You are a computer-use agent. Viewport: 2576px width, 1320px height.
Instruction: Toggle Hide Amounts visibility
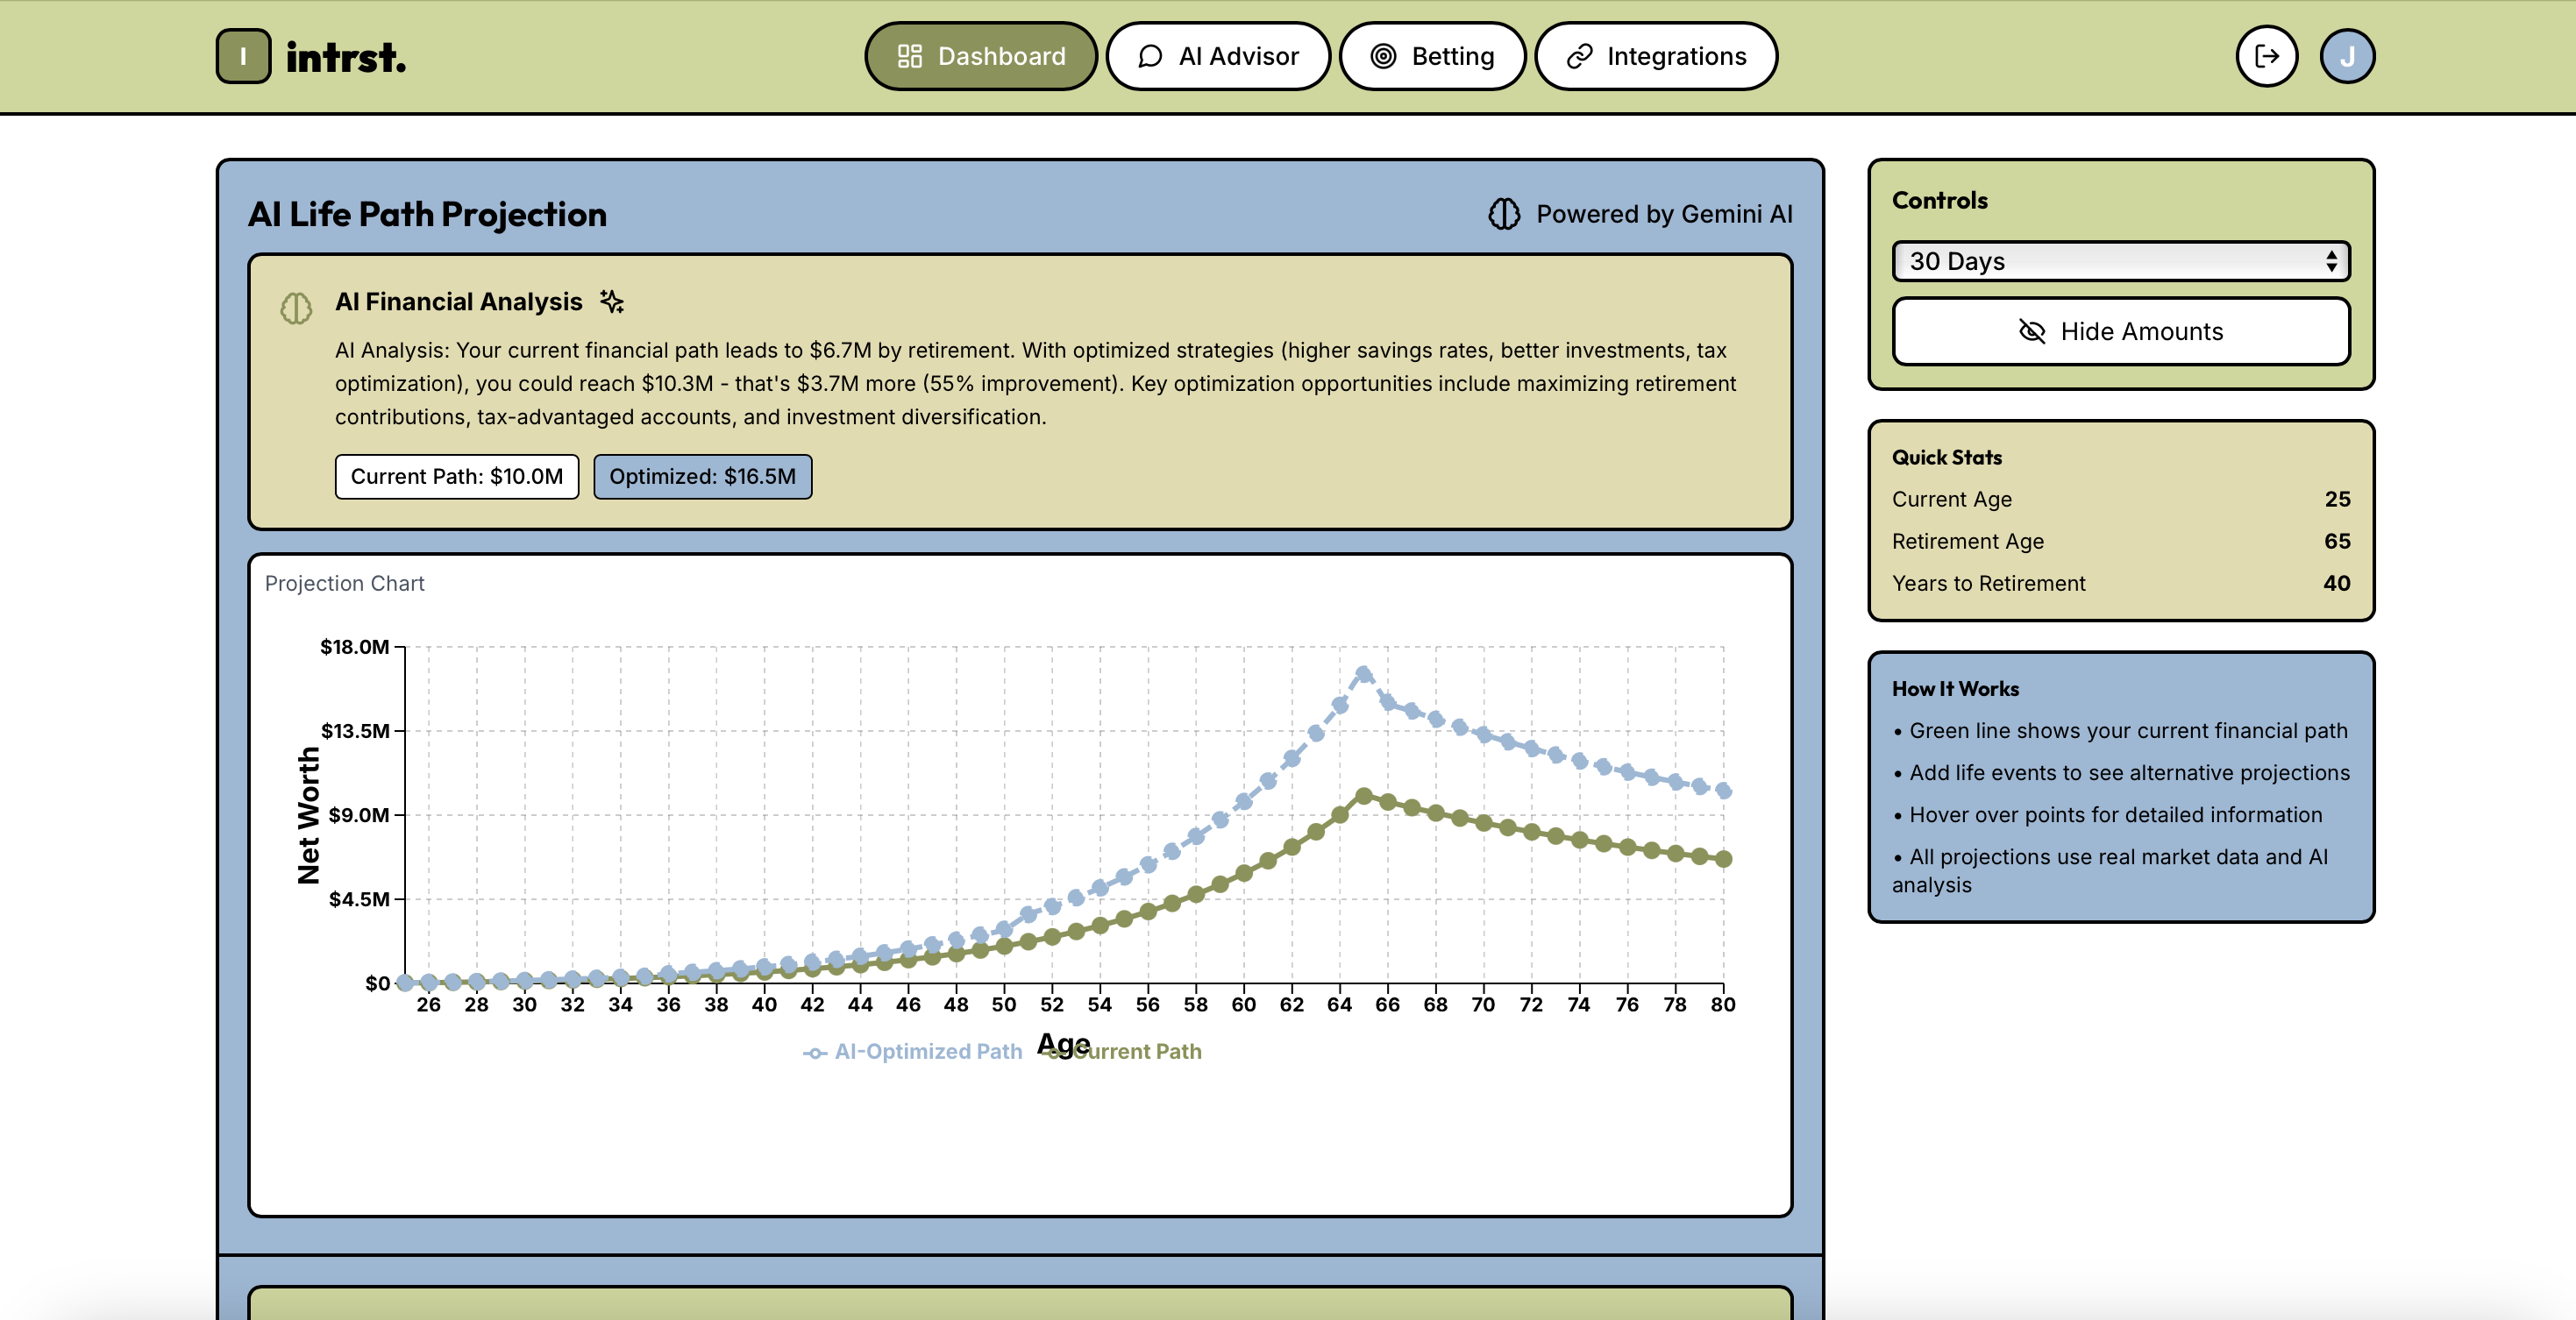(2120, 331)
